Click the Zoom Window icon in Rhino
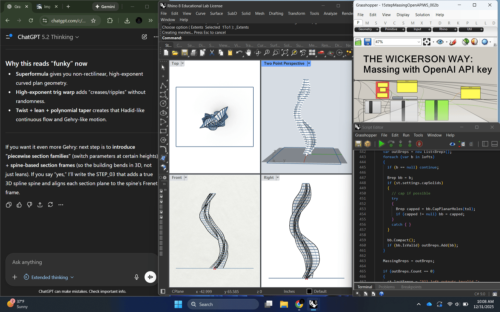The image size is (500, 312). tap(276, 53)
